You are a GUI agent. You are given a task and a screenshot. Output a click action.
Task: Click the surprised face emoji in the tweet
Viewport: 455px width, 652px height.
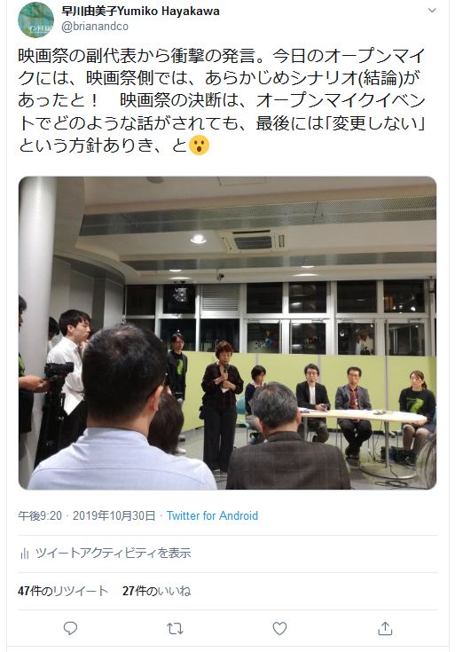coord(200,145)
